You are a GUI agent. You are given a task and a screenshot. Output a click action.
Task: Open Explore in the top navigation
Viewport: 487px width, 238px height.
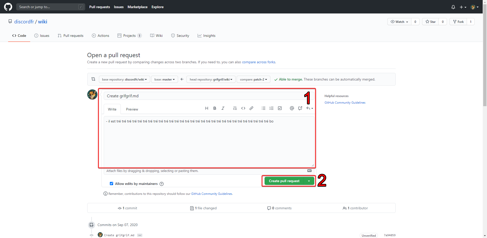click(x=158, y=7)
